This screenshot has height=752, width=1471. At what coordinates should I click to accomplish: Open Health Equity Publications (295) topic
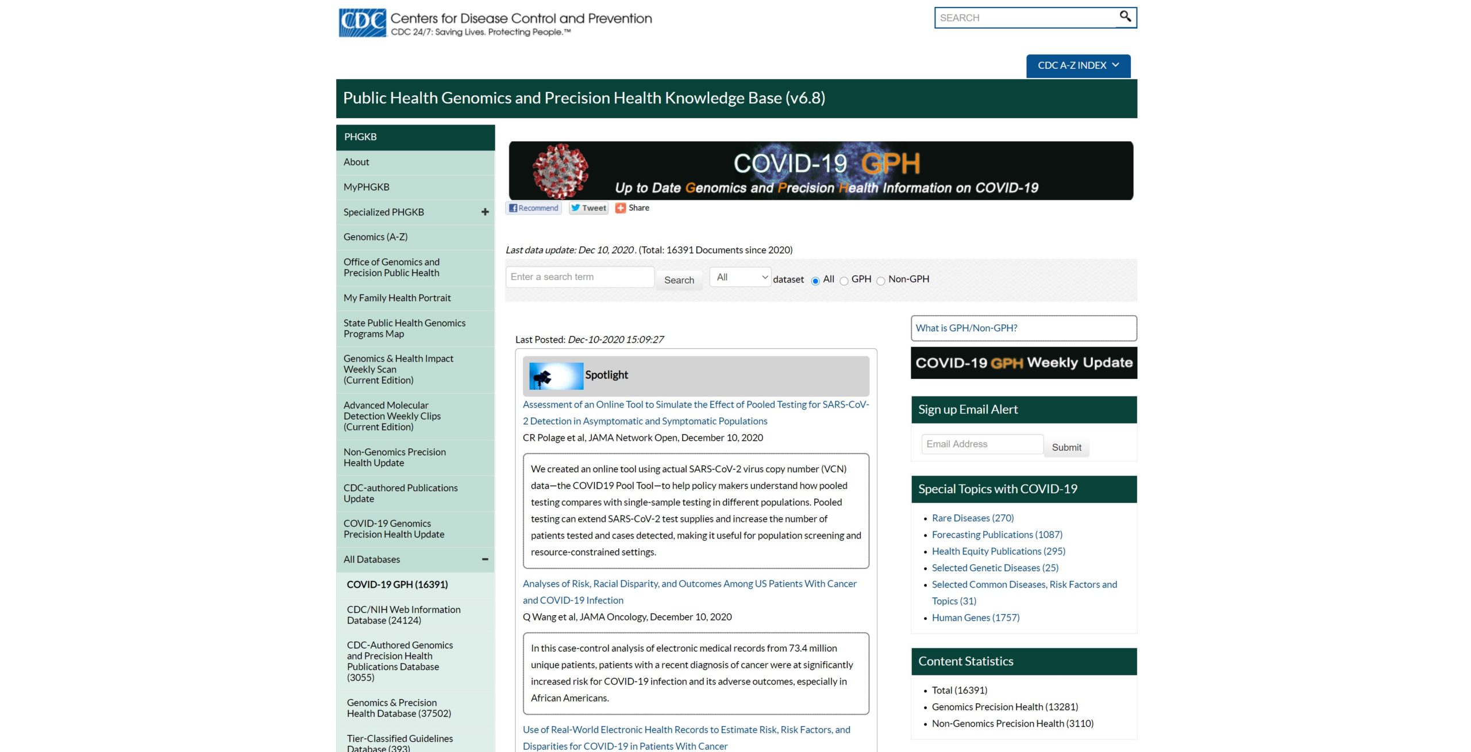pyautogui.click(x=998, y=551)
